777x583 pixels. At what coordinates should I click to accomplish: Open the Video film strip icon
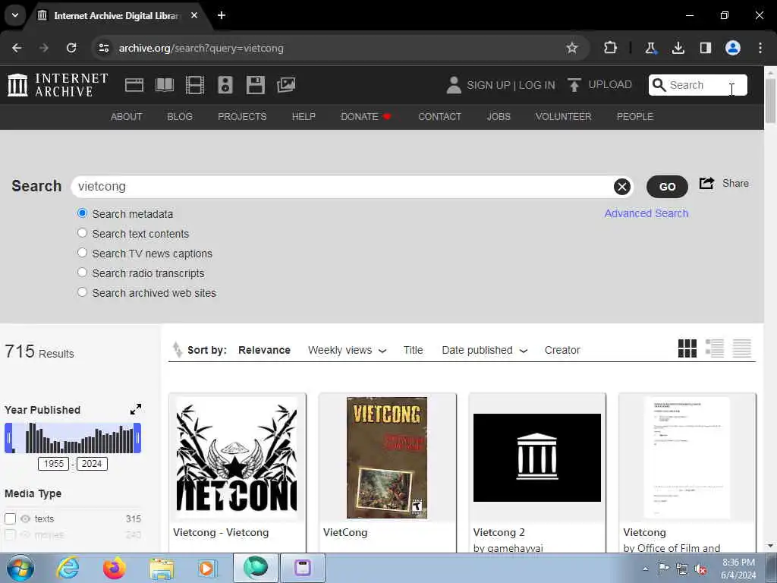(x=195, y=85)
